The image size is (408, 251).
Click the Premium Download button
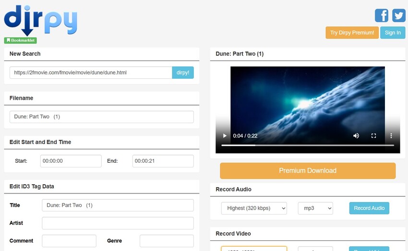(308, 171)
